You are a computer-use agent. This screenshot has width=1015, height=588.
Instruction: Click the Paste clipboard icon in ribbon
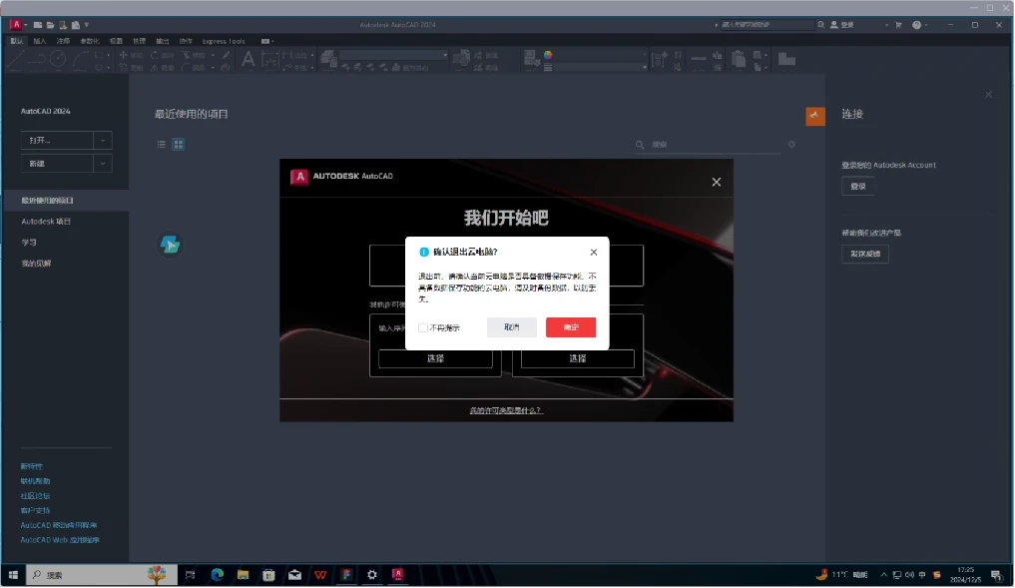point(739,59)
